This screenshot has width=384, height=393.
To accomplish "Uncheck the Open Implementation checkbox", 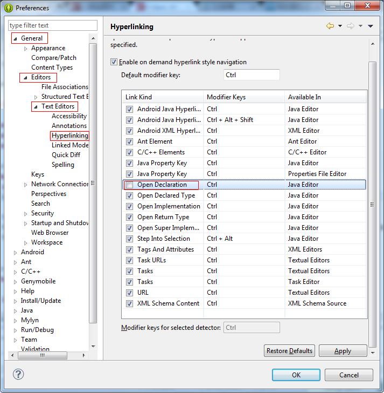I will pyautogui.click(x=129, y=207).
